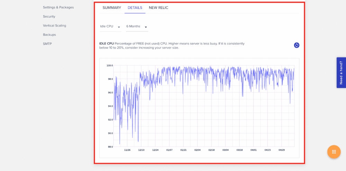
Task: Click the 03/18 date label on chart axis
Action: click(239, 150)
